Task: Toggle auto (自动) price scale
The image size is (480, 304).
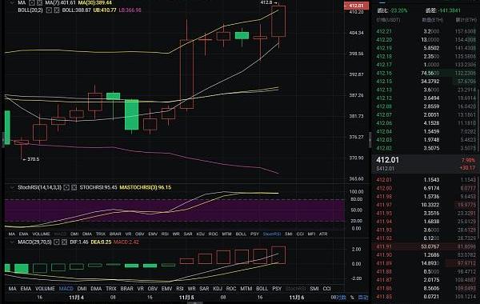Action: click(x=363, y=298)
